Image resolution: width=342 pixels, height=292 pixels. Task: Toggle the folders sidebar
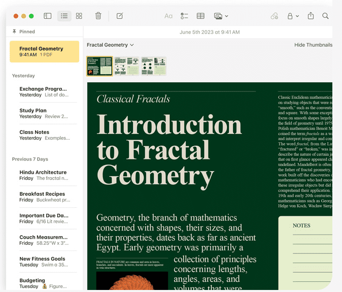(x=47, y=16)
